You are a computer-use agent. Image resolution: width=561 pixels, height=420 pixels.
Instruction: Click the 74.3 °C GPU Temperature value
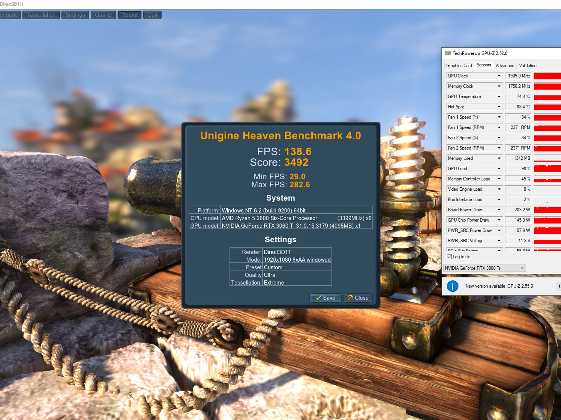point(518,97)
